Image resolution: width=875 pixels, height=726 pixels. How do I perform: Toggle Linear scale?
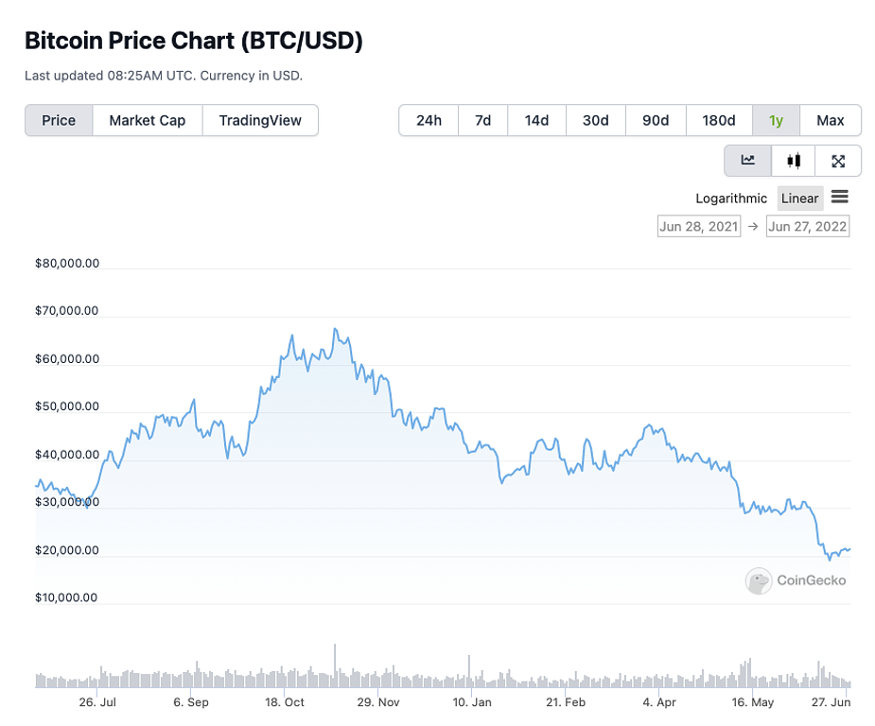(799, 199)
